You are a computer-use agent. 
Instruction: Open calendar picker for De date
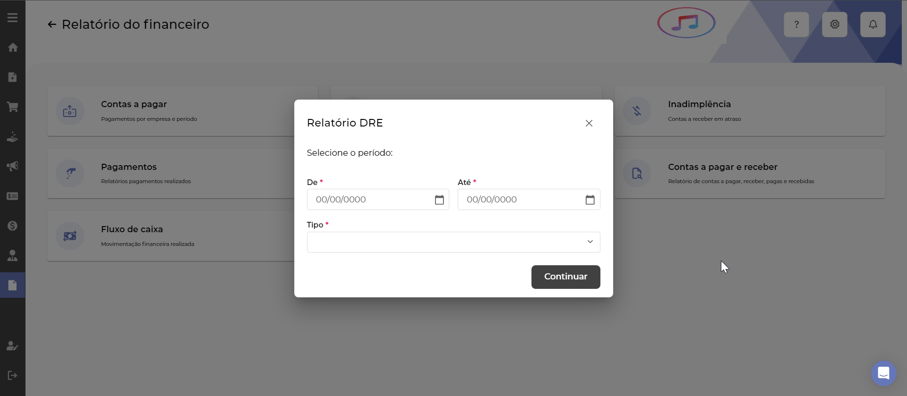pyautogui.click(x=439, y=200)
